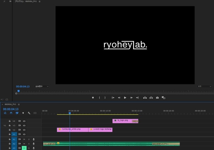Toggle blue V1 track targeting

(x=14, y=134)
